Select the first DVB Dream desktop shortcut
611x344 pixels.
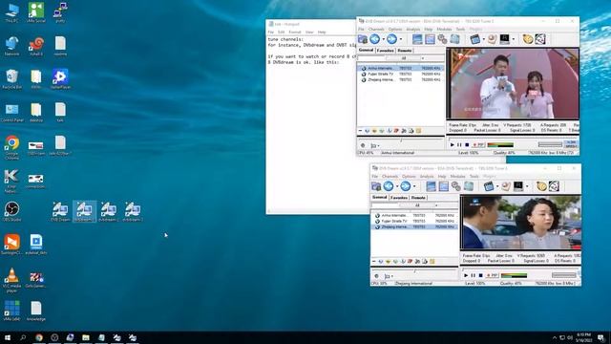click(60, 212)
